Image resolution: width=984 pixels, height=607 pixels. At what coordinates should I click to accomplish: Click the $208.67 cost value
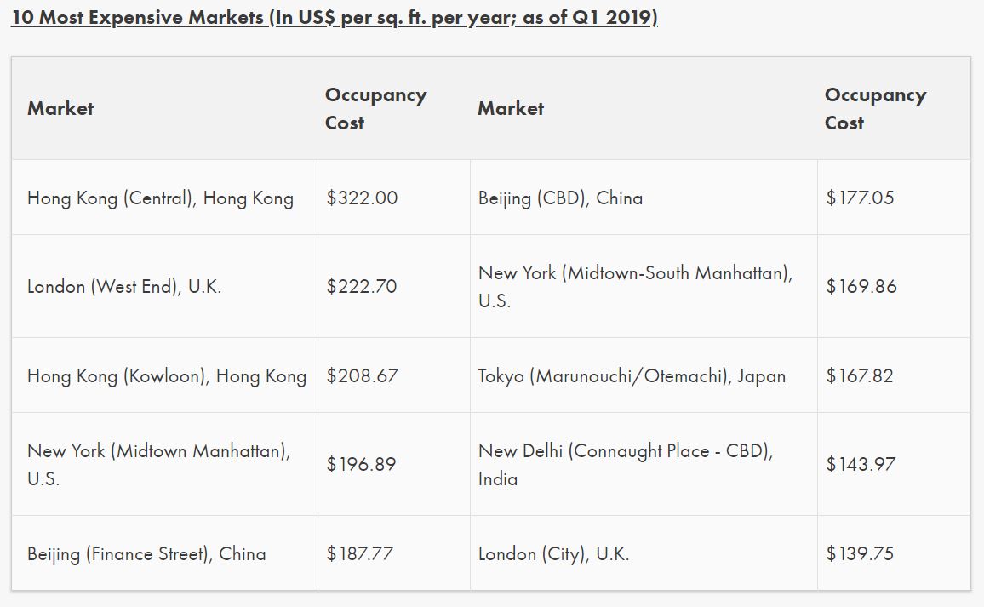click(362, 375)
